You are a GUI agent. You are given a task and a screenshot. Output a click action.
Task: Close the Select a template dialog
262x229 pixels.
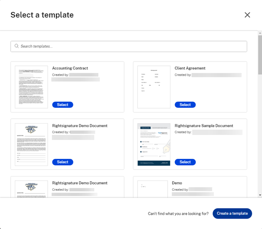pos(247,15)
